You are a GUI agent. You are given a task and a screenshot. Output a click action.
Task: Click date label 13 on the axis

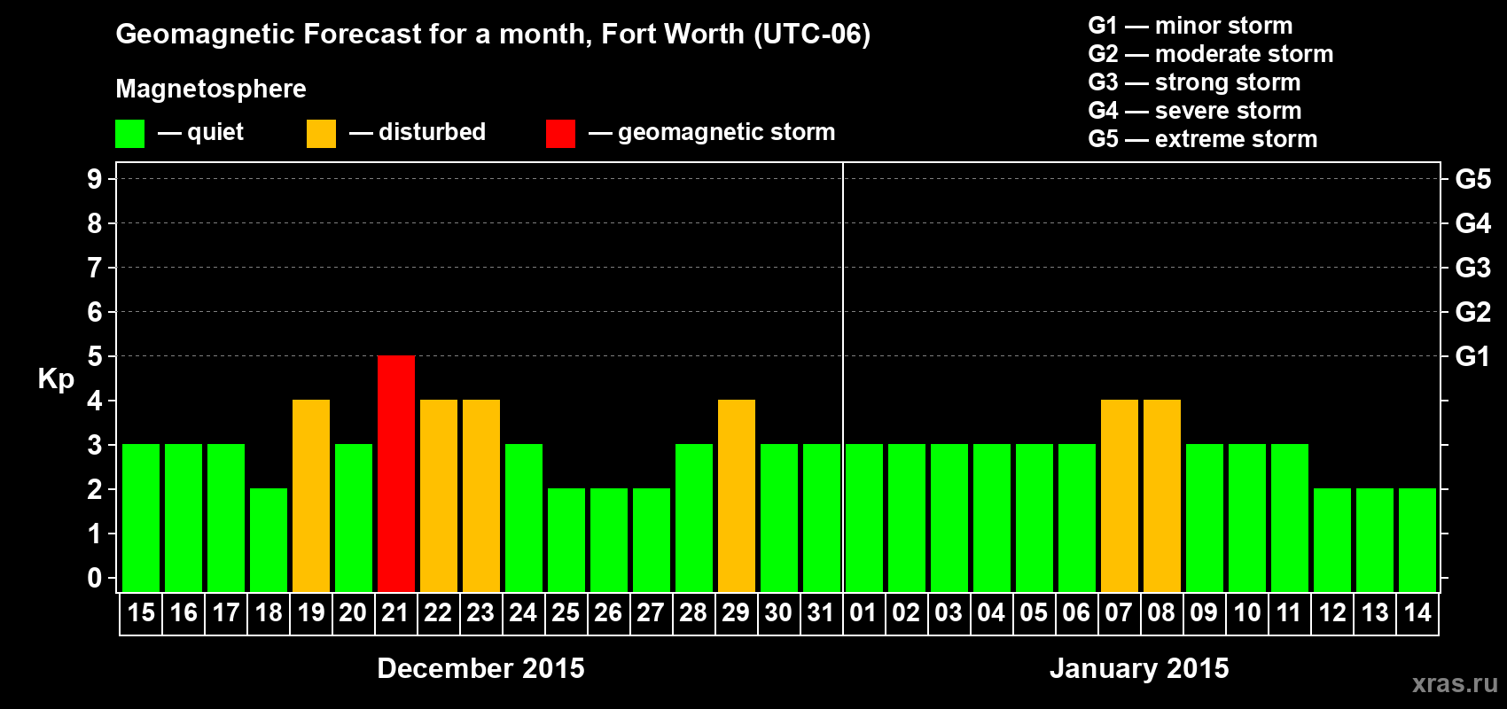(1375, 613)
